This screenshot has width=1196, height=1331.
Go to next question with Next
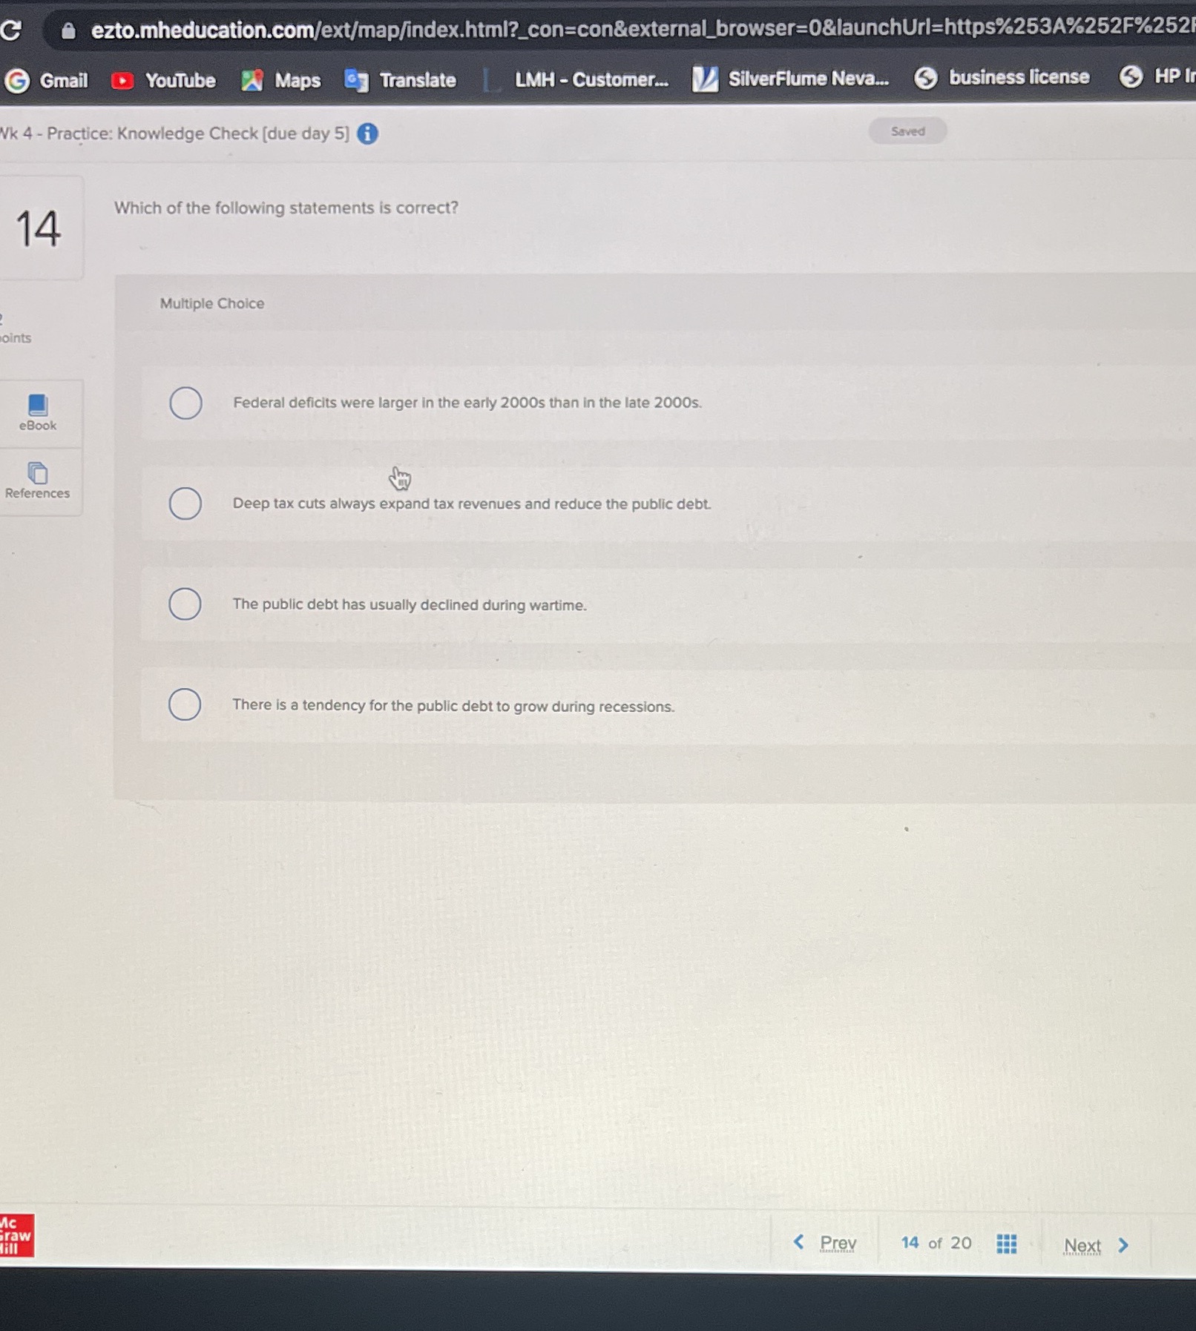coord(1096,1245)
